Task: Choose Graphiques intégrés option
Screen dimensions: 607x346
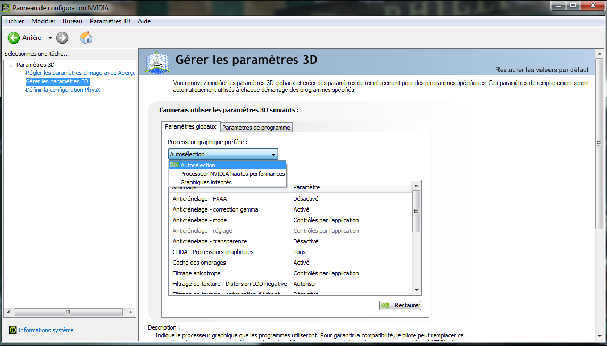Action: tap(228, 182)
